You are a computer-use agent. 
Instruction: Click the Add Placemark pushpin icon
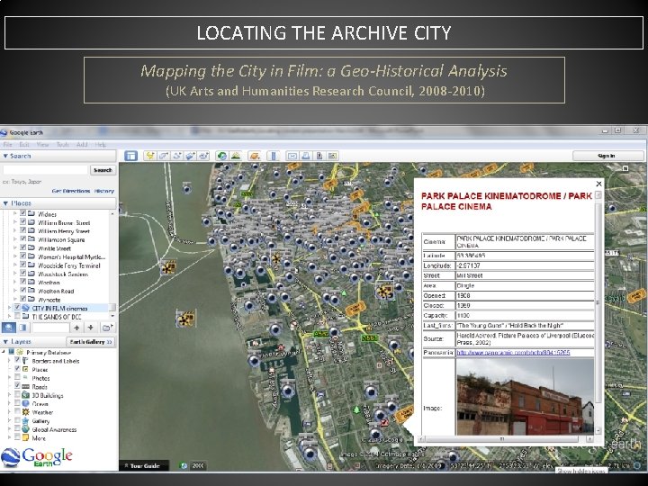point(150,156)
